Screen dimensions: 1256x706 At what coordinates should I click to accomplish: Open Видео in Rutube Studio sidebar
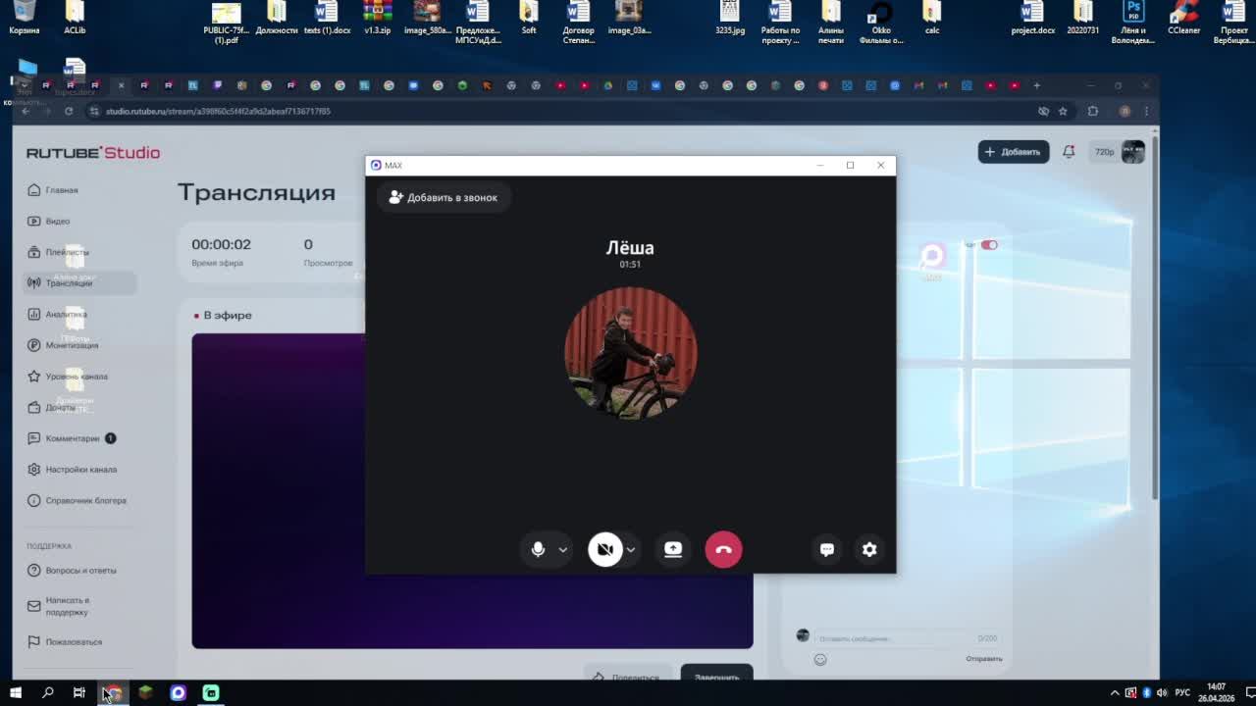click(x=57, y=222)
